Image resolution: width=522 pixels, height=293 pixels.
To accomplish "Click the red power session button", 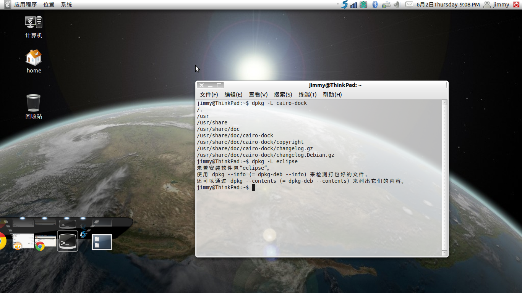I will click(x=516, y=5).
